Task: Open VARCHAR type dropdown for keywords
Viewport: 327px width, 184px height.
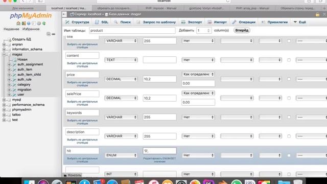Action: point(121,117)
